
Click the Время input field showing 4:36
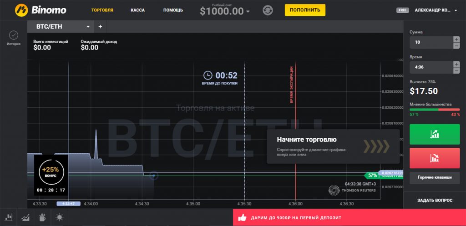[x=431, y=67]
